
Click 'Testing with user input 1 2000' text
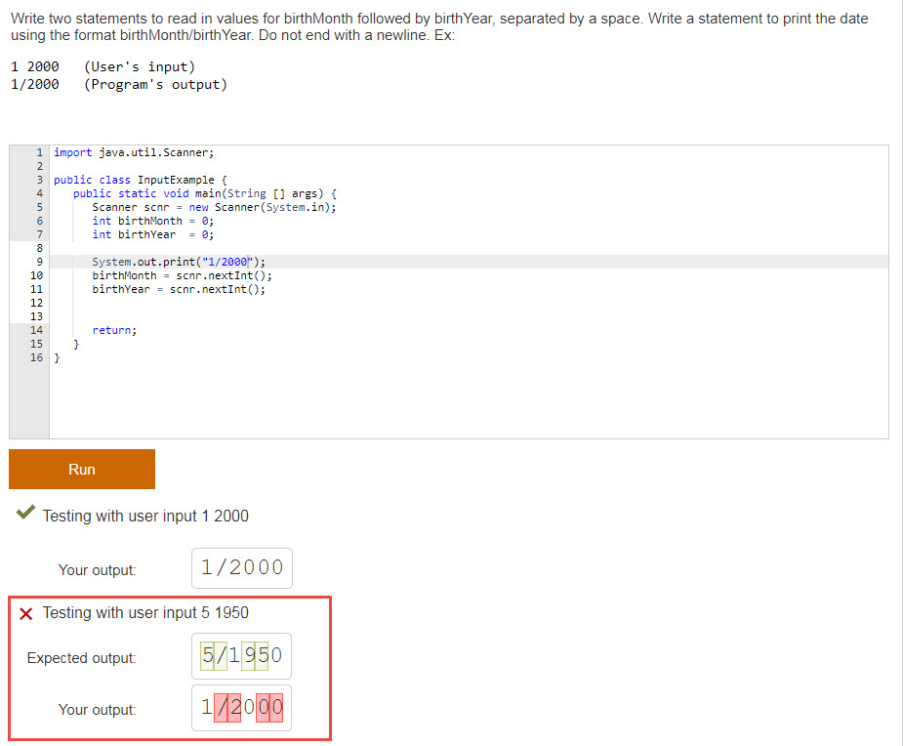[145, 516]
